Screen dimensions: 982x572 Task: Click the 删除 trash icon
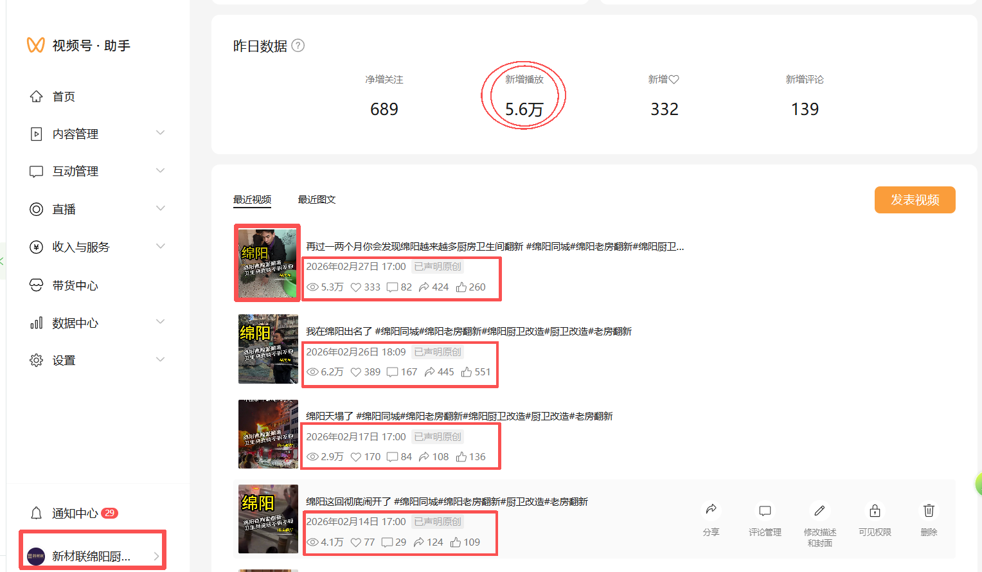point(929,510)
